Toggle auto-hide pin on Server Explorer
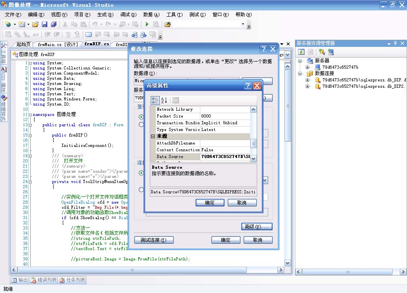Image resolution: width=407 pixels, height=293 pixels. (x=395, y=43)
